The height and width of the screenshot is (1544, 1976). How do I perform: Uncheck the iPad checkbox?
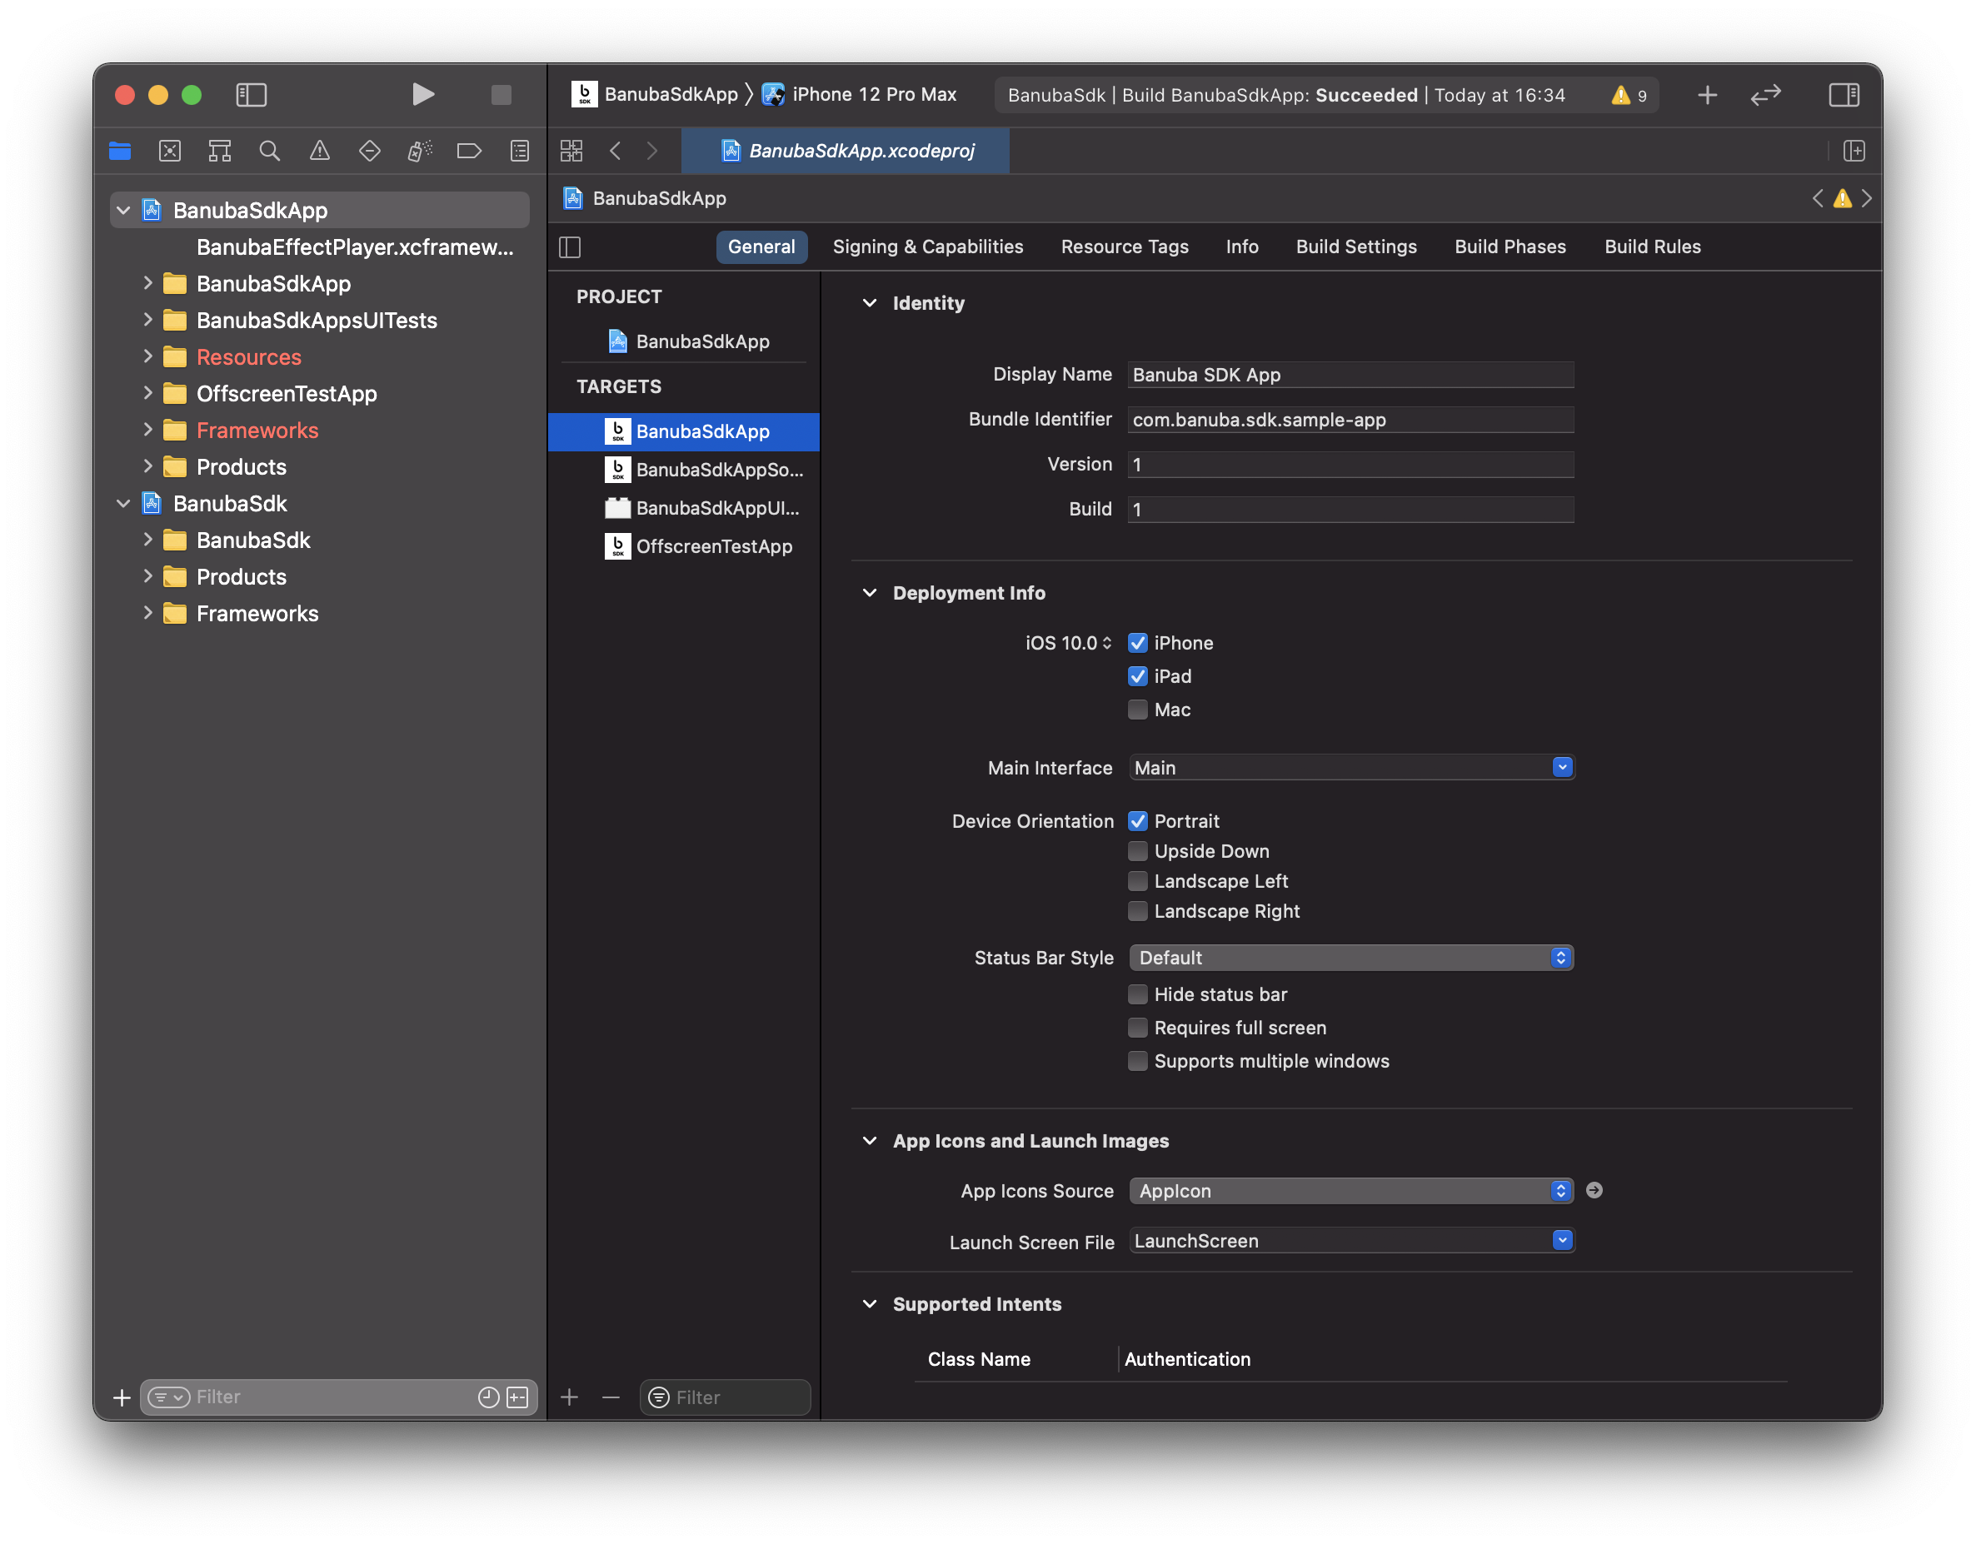[x=1137, y=676]
